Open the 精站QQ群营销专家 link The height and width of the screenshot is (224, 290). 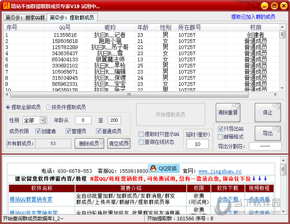(x=31, y=199)
